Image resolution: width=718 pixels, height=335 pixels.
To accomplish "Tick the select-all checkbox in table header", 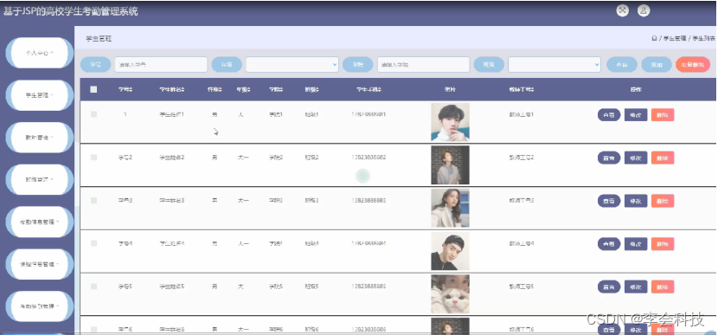I will [x=94, y=89].
